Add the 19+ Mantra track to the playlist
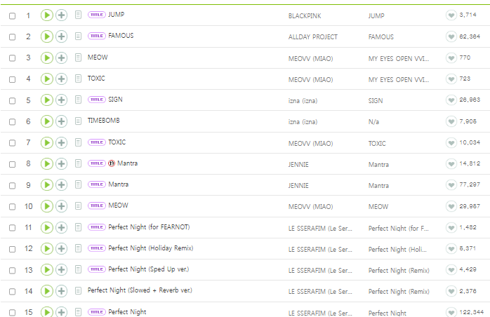490x317 pixels. point(61,163)
